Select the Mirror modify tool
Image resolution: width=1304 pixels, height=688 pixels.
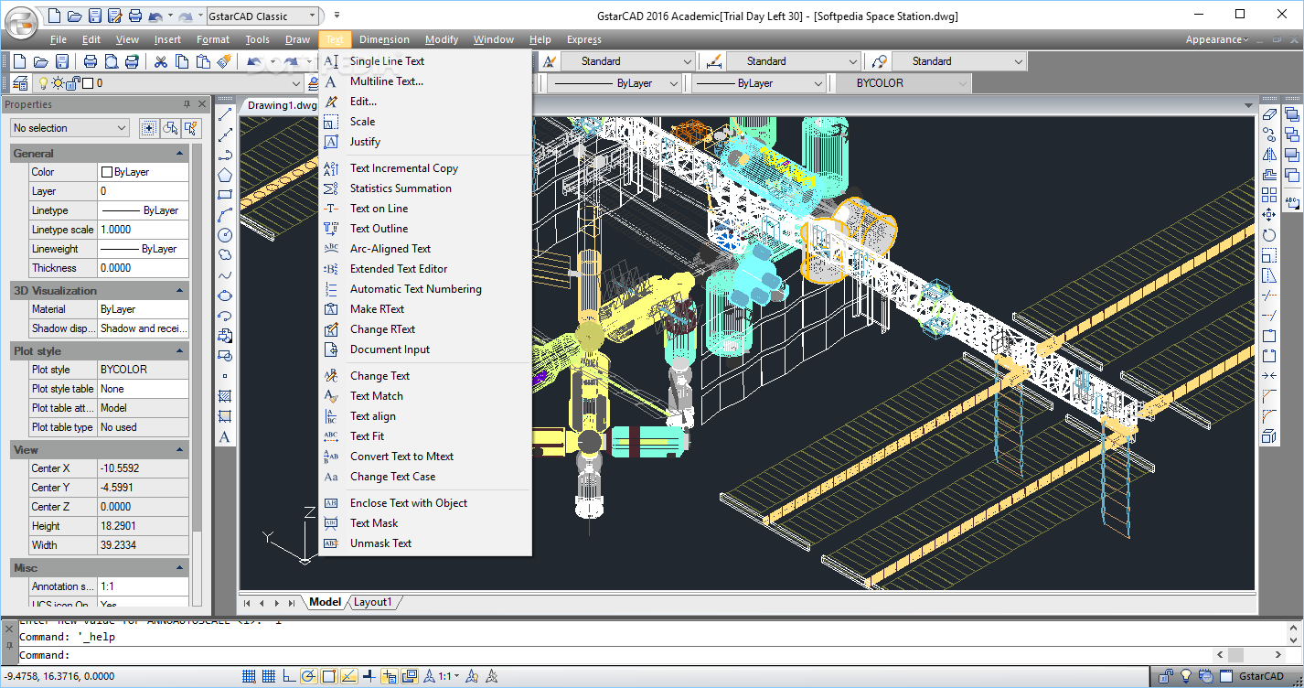[1269, 155]
